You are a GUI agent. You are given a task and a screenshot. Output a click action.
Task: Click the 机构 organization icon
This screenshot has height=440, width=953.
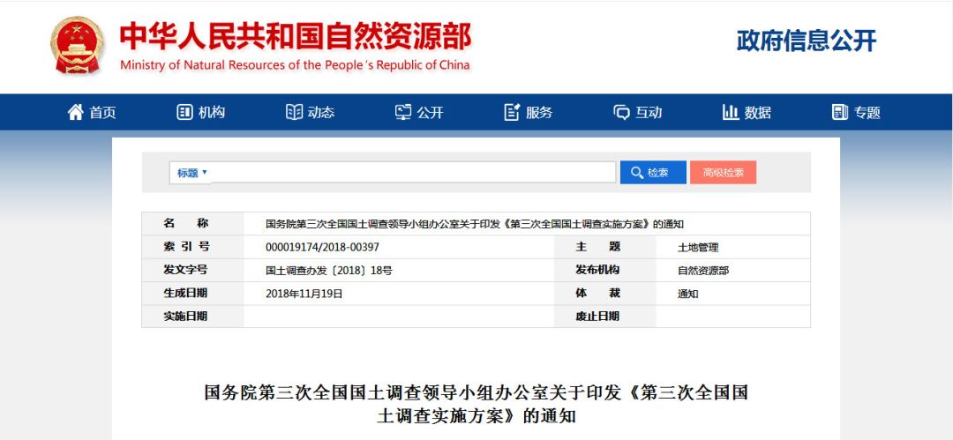pos(184,112)
